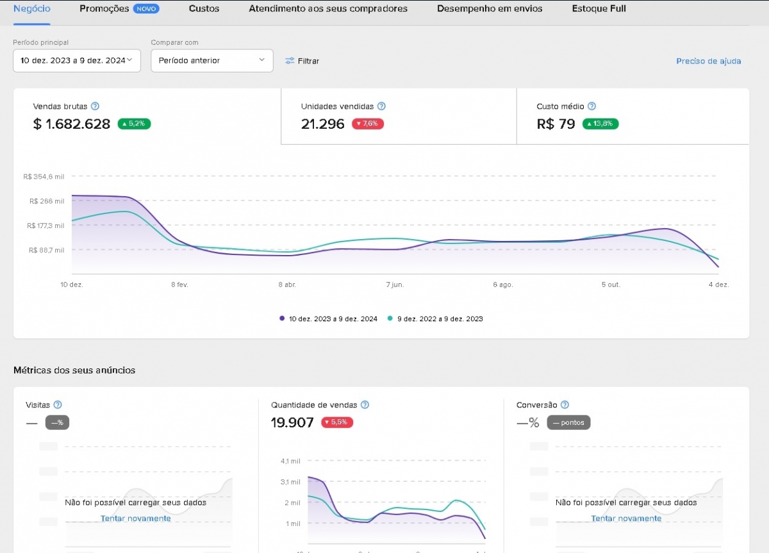
Task: Click the "Não foi possível carregar" message in Visitas
Action: (x=136, y=502)
